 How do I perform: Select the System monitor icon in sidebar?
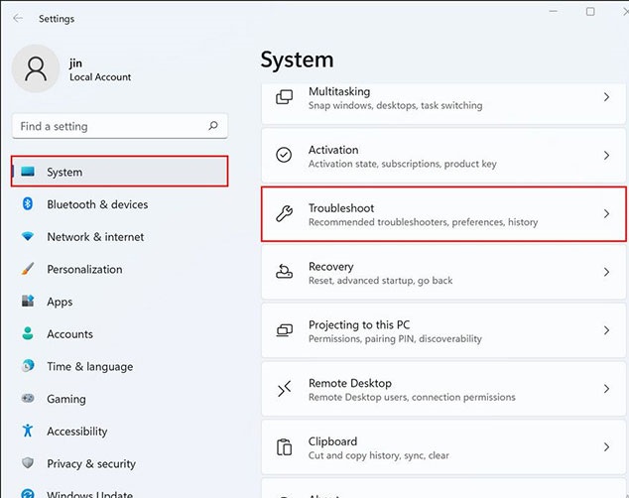pos(28,172)
